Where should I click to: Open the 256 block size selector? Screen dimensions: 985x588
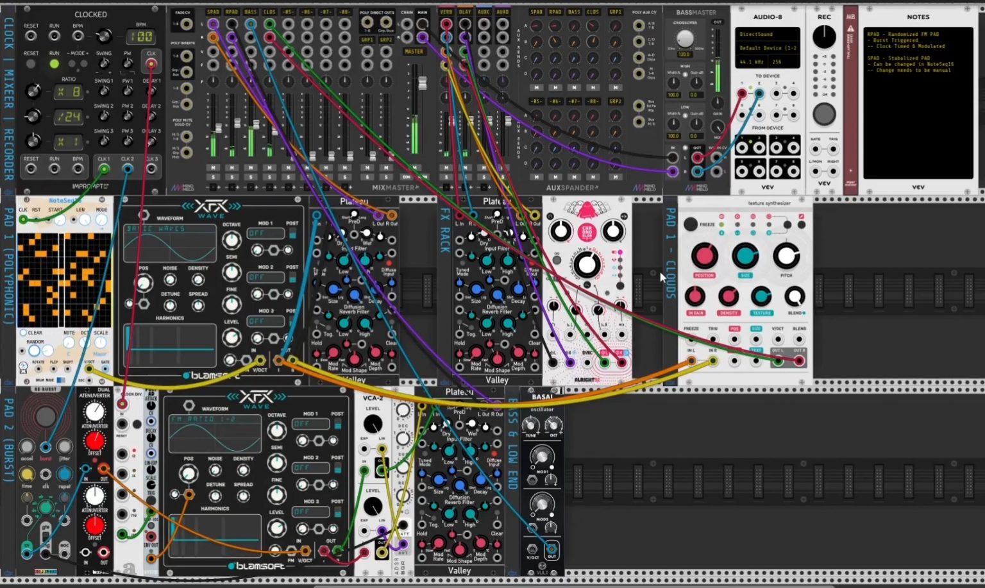[x=783, y=62]
